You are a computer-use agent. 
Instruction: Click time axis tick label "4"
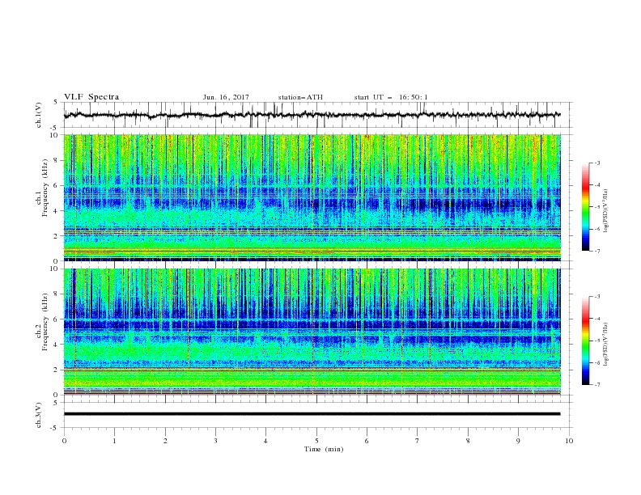pyautogui.click(x=266, y=441)
